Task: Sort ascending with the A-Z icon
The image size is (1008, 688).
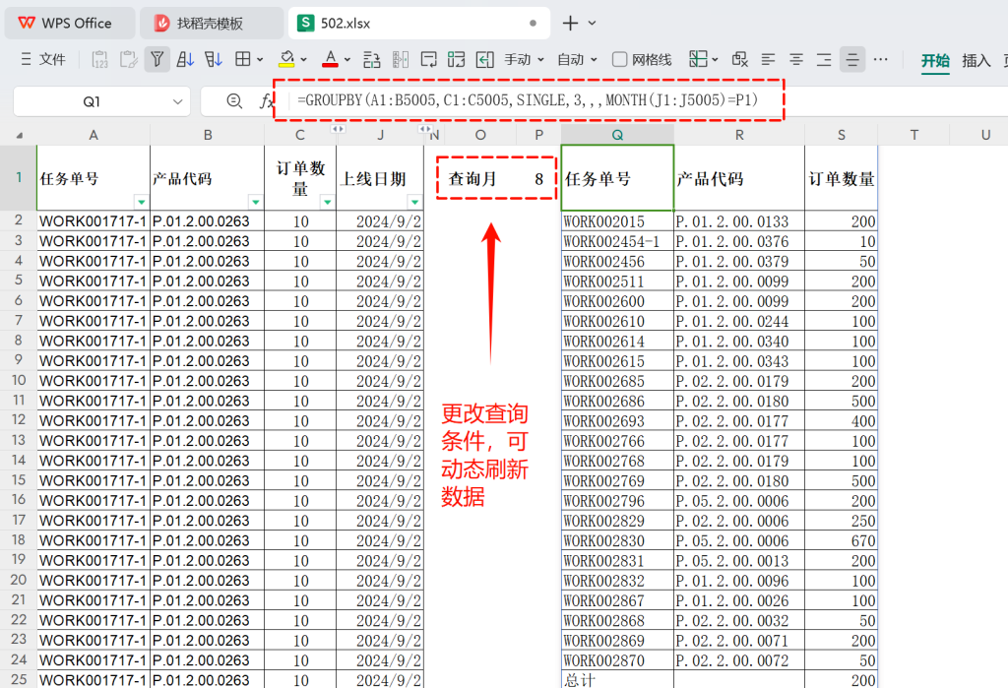Action: (x=185, y=60)
